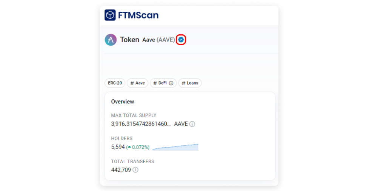Open the # Loans tag
This screenshot has height=191, width=378.
point(190,83)
